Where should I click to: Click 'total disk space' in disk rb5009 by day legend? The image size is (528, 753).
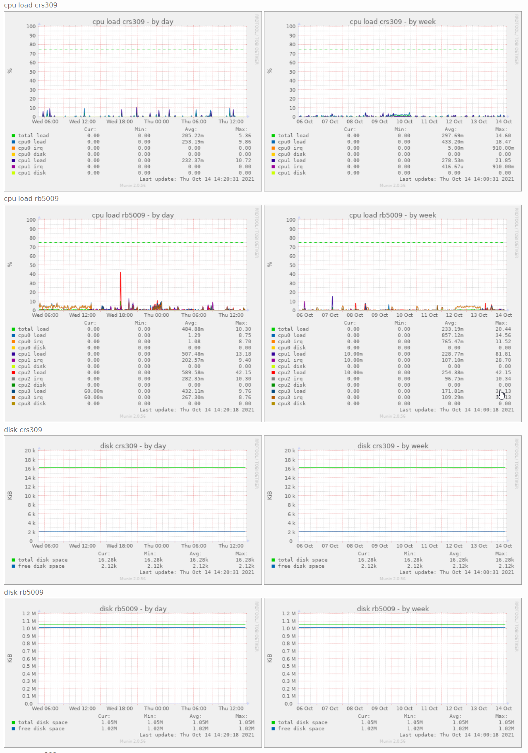coord(43,722)
